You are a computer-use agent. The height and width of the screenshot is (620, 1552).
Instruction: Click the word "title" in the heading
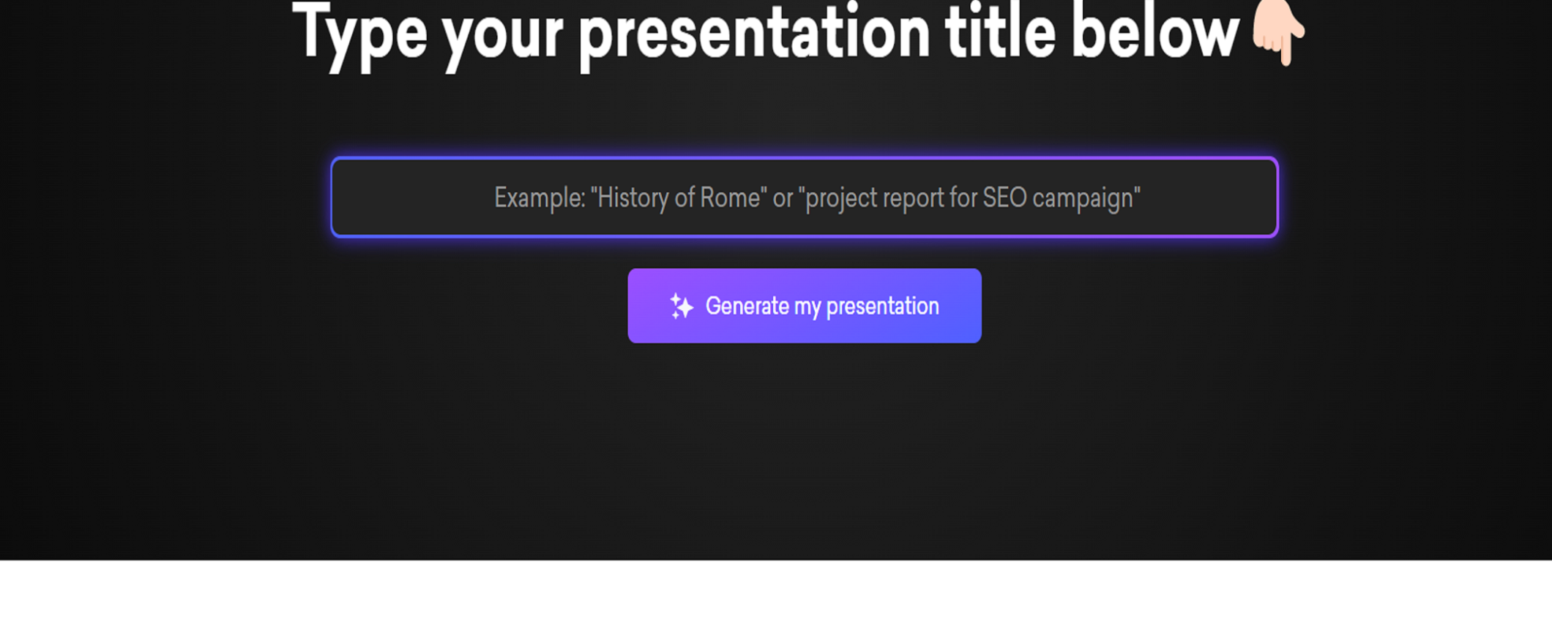[x=1000, y=33]
